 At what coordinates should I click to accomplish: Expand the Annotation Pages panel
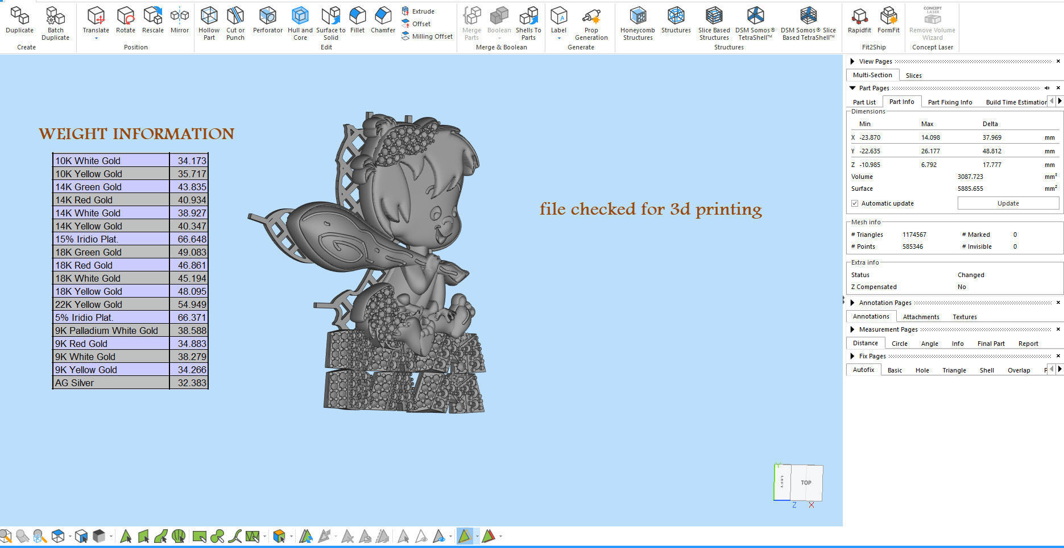point(852,303)
